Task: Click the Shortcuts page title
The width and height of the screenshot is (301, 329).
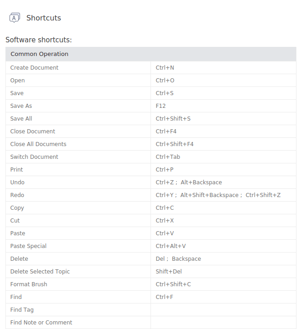Action: coord(44,18)
